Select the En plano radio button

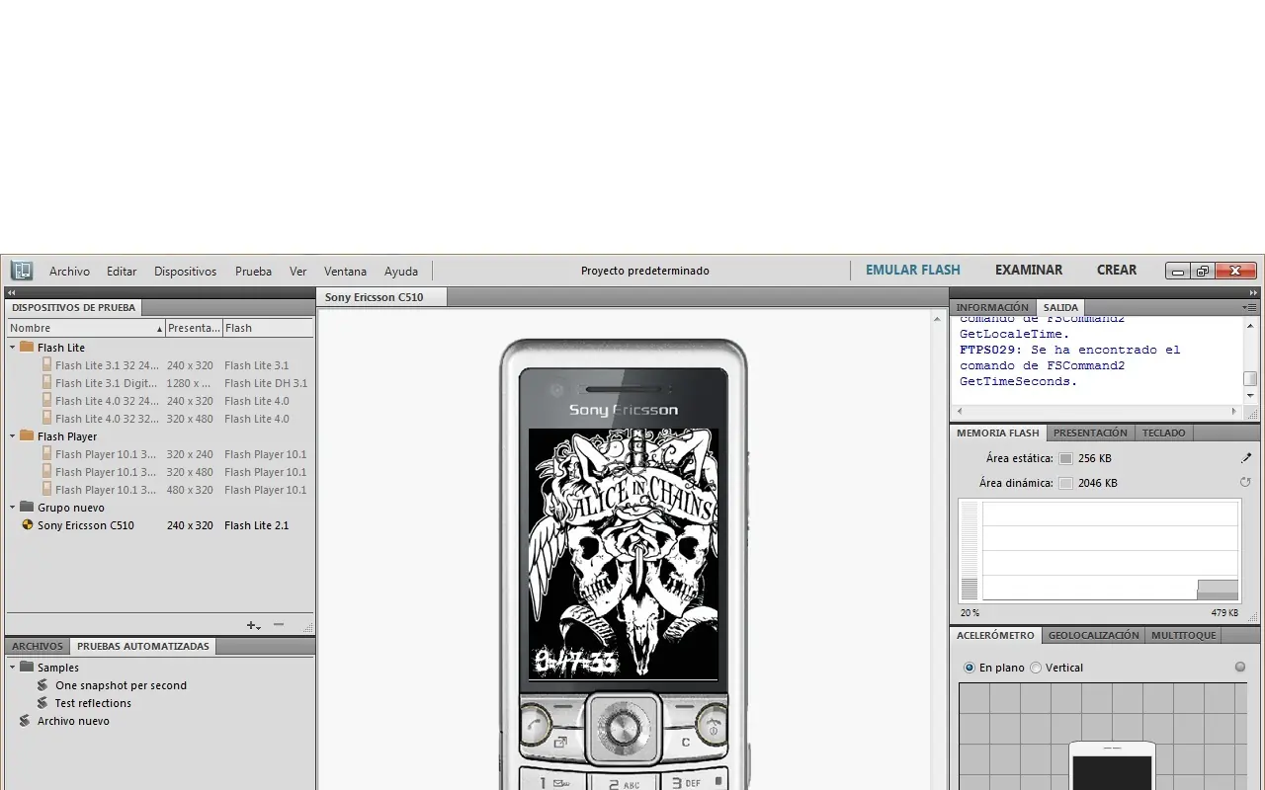tap(970, 668)
